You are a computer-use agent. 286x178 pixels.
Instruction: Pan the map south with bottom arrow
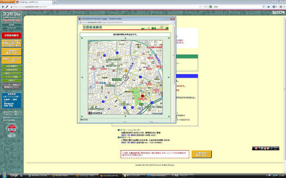125,117
